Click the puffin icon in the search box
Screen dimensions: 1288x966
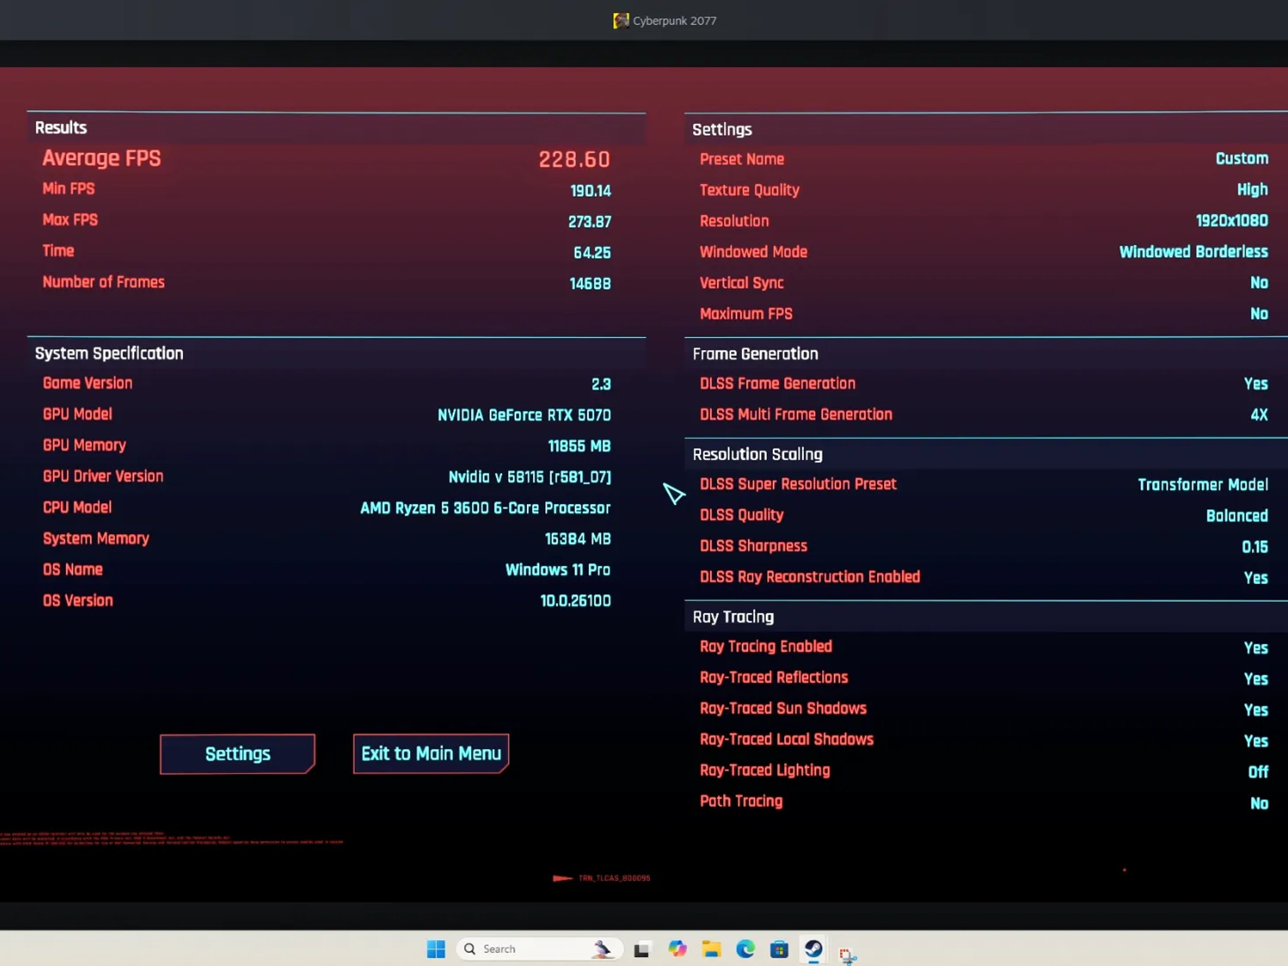tap(601, 948)
